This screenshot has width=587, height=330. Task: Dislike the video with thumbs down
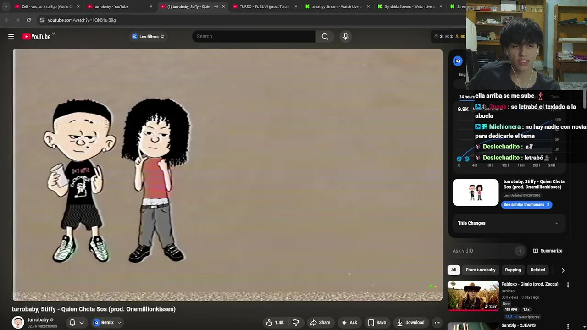click(296, 323)
